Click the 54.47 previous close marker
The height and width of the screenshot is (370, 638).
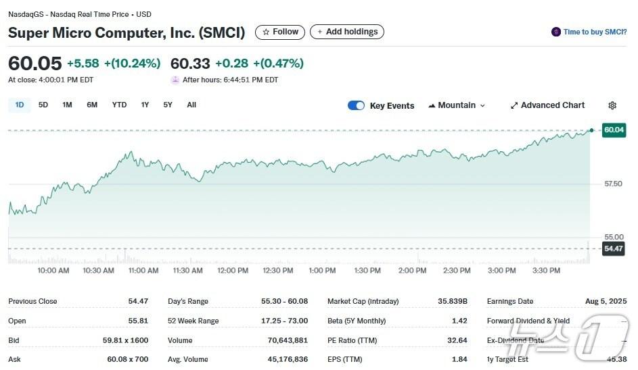pos(613,248)
